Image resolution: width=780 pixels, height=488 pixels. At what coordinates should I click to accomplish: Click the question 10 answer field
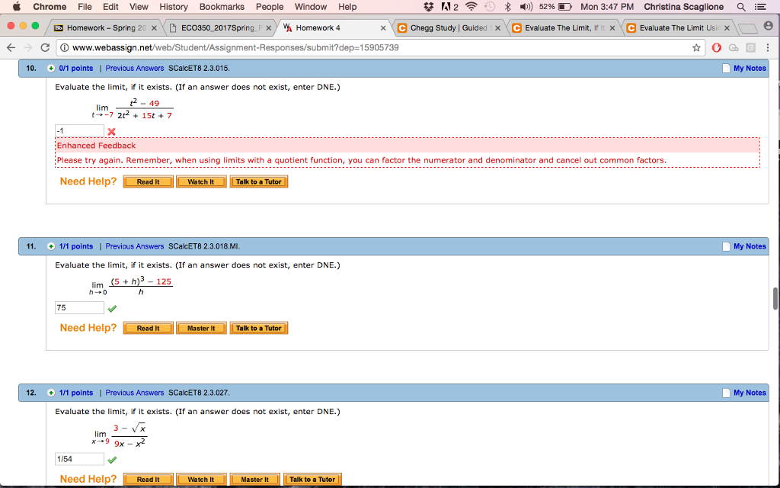(x=79, y=131)
